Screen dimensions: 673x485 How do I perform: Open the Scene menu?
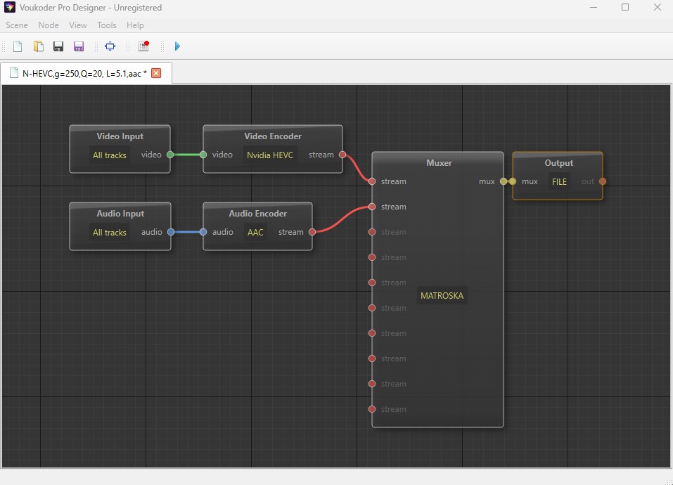17,25
